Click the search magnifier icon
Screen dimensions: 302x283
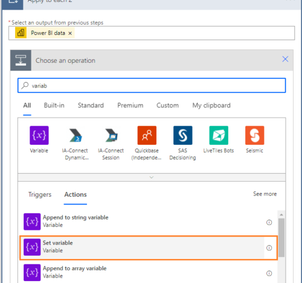point(25,86)
